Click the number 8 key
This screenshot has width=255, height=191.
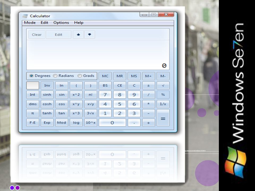(x=120, y=95)
